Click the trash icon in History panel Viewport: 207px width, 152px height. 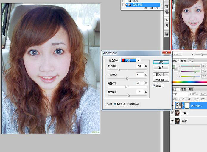pyautogui.click(x=158, y=8)
